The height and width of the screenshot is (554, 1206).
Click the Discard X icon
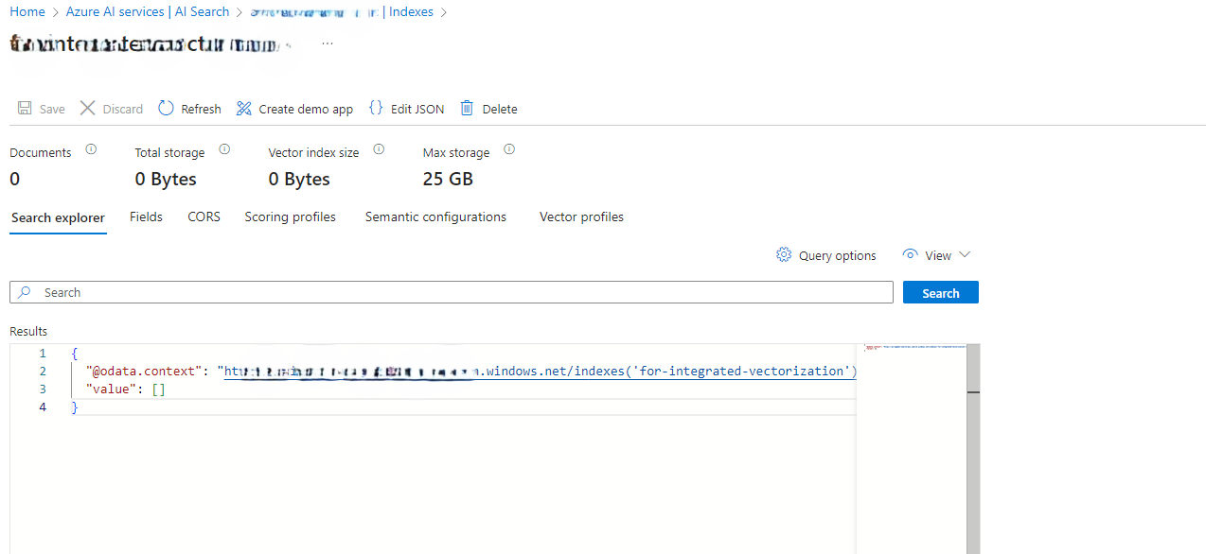[87, 108]
